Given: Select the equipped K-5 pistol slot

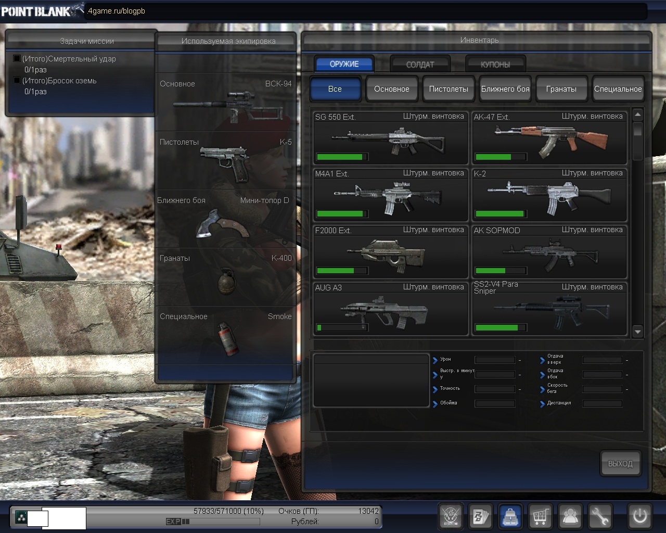Looking at the screenshot, I should click(226, 160).
